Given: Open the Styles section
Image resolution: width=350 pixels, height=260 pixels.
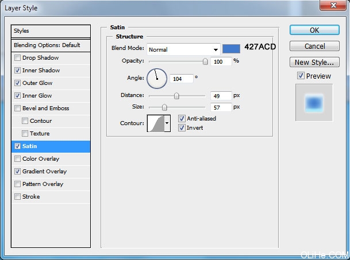Looking at the screenshot, I should 51,31.
